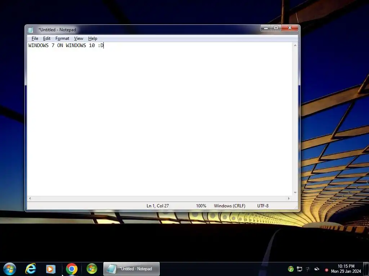Image resolution: width=369 pixels, height=276 pixels.
Task: Click the vertical scrollbar up arrow
Action: pyautogui.click(x=295, y=45)
